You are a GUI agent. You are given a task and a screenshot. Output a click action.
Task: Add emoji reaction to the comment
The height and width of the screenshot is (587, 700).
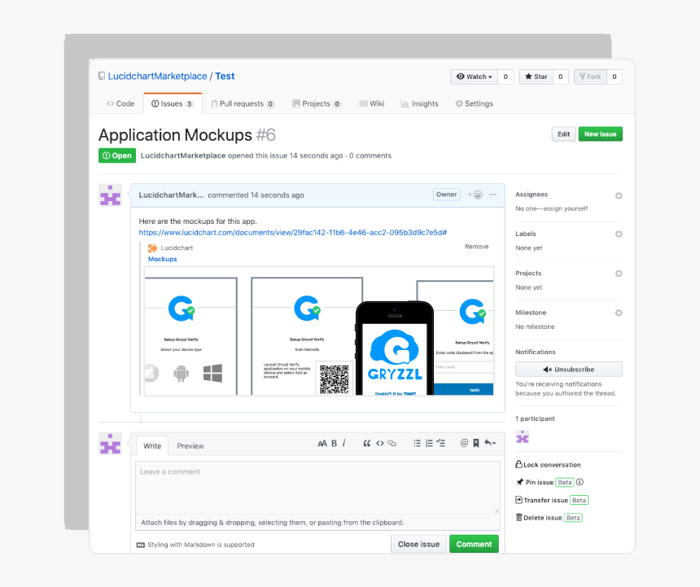475,195
